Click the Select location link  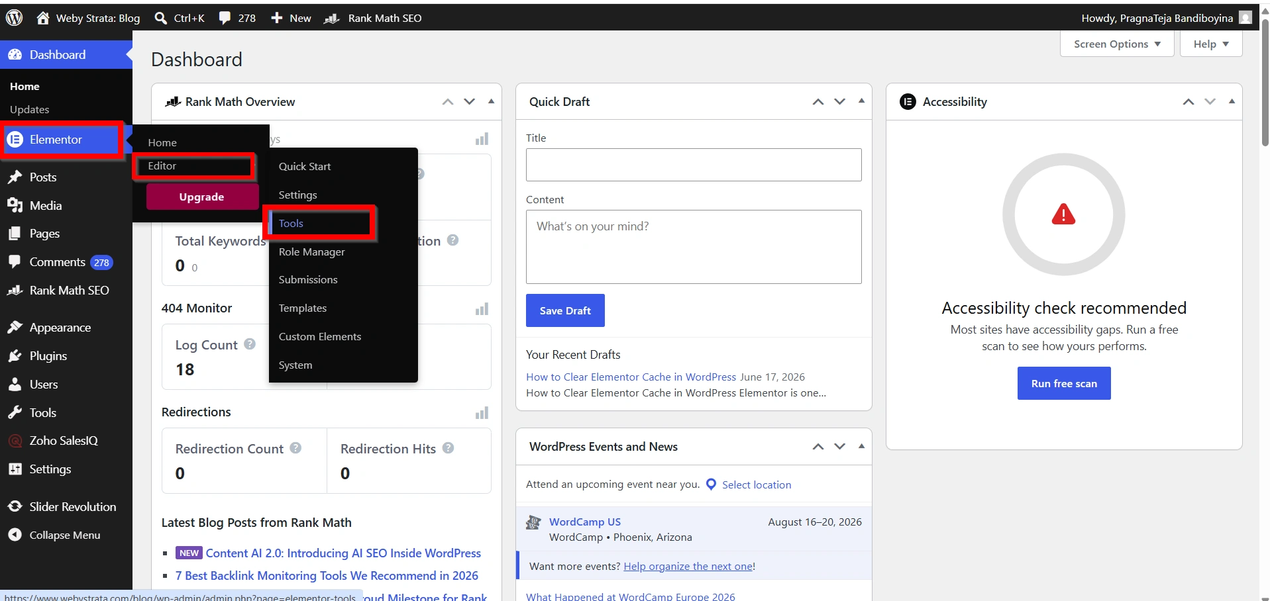[757, 485]
